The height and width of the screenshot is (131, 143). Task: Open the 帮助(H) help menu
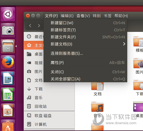(121, 16)
